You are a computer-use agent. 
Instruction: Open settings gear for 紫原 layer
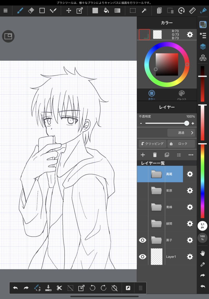pos(190,190)
